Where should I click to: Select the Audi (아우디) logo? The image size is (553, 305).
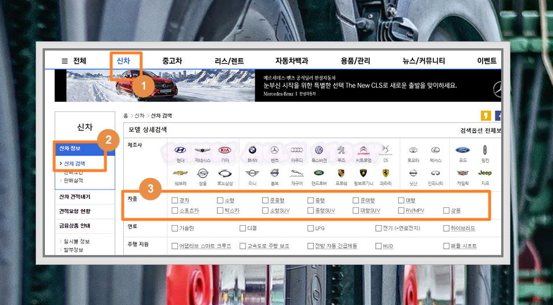coord(297,150)
